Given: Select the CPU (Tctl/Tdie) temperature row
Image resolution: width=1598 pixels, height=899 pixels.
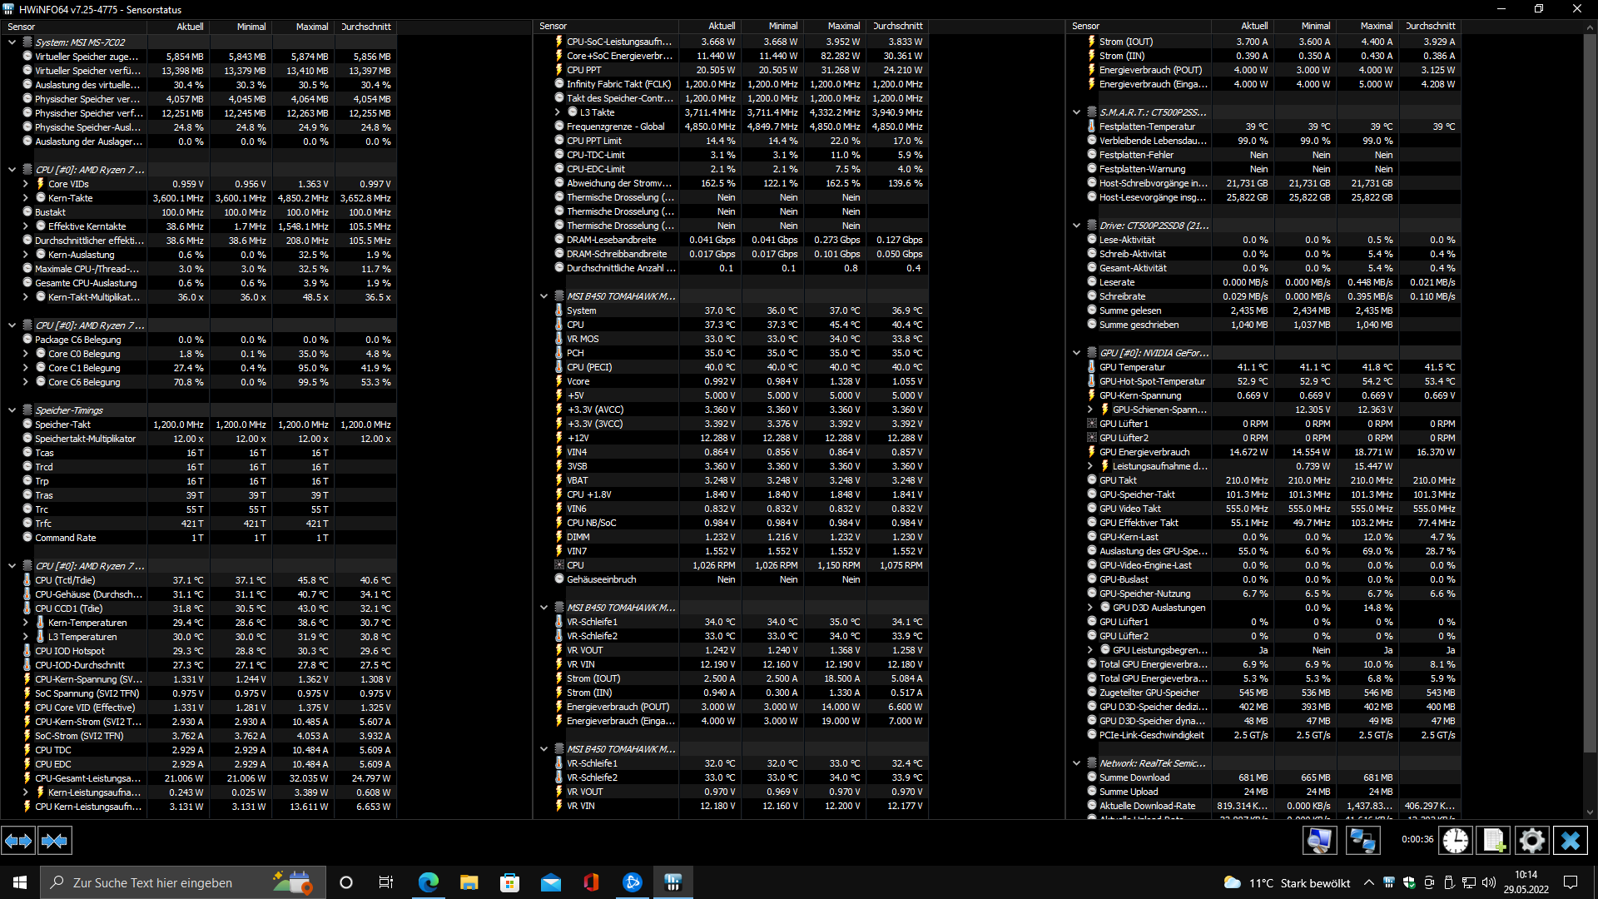Looking at the screenshot, I should (x=65, y=580).
